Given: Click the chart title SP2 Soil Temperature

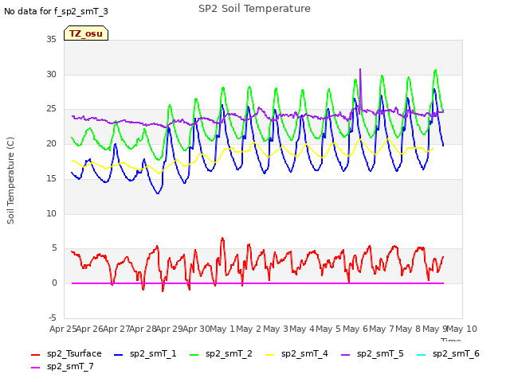Looking at the screenshot, I should click(254, 9).
